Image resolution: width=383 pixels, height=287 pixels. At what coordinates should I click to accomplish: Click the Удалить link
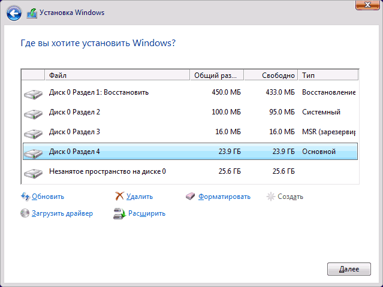pyautogui.click(x=140, y=197)
